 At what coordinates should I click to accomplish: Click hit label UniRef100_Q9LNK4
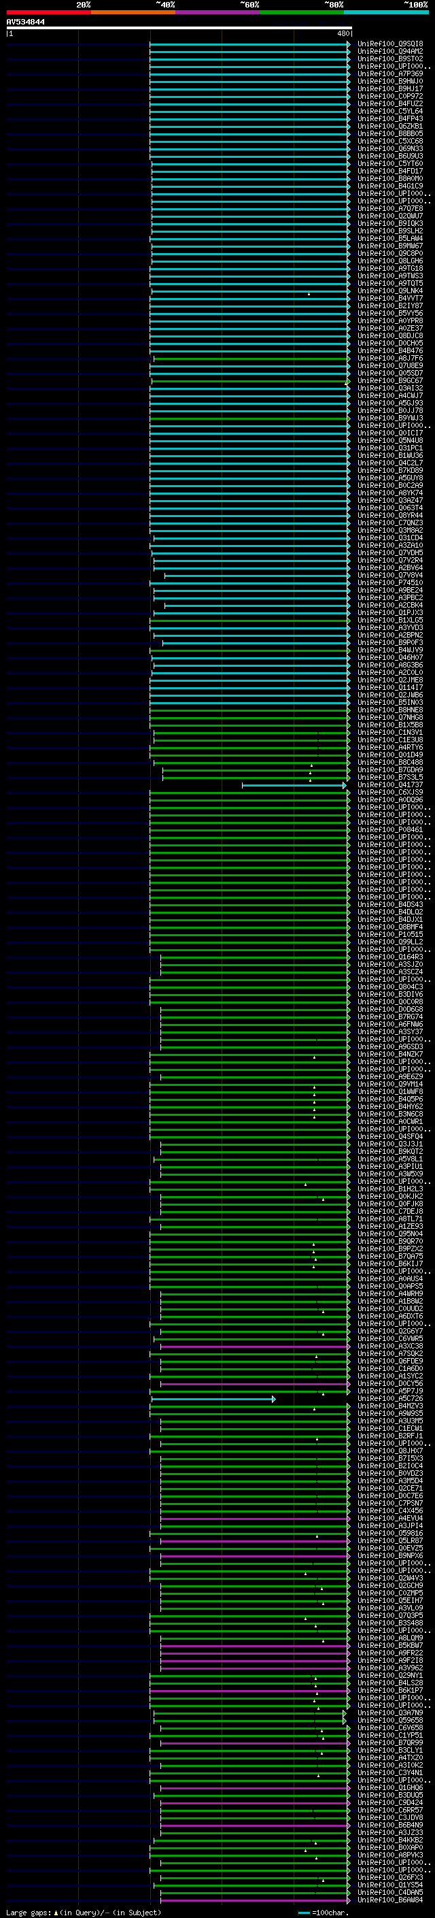[x=390, y=291]
